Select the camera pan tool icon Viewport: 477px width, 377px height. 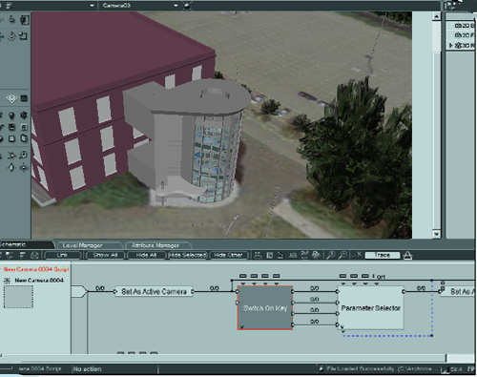click(x=11, y=167)
